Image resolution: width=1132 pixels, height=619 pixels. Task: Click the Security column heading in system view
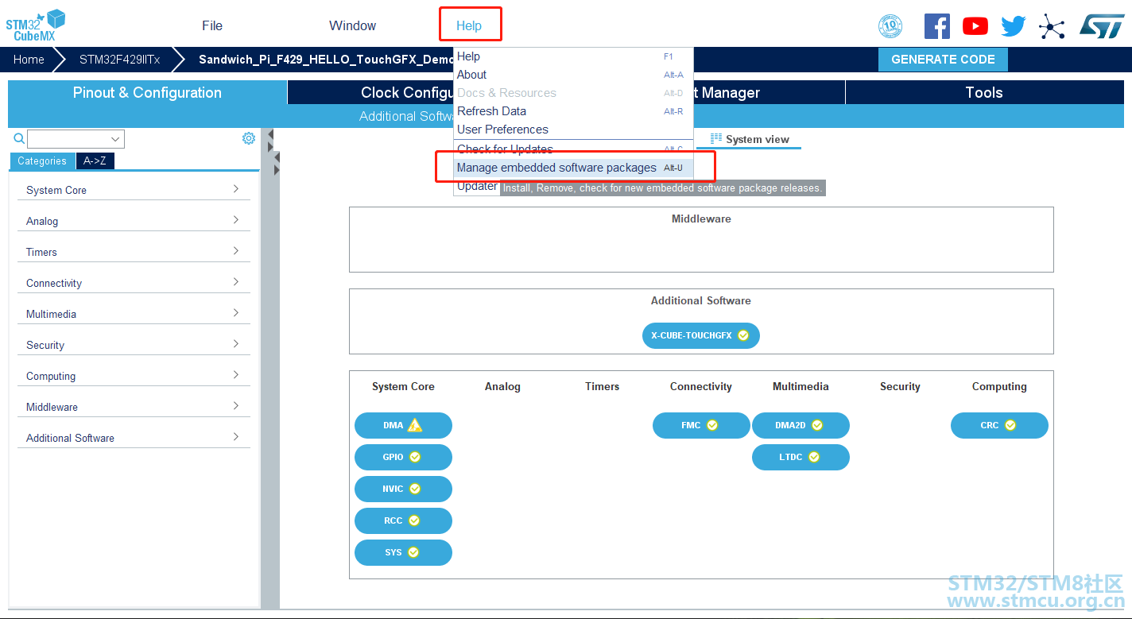pyautogui.click(x=900, y=386)
